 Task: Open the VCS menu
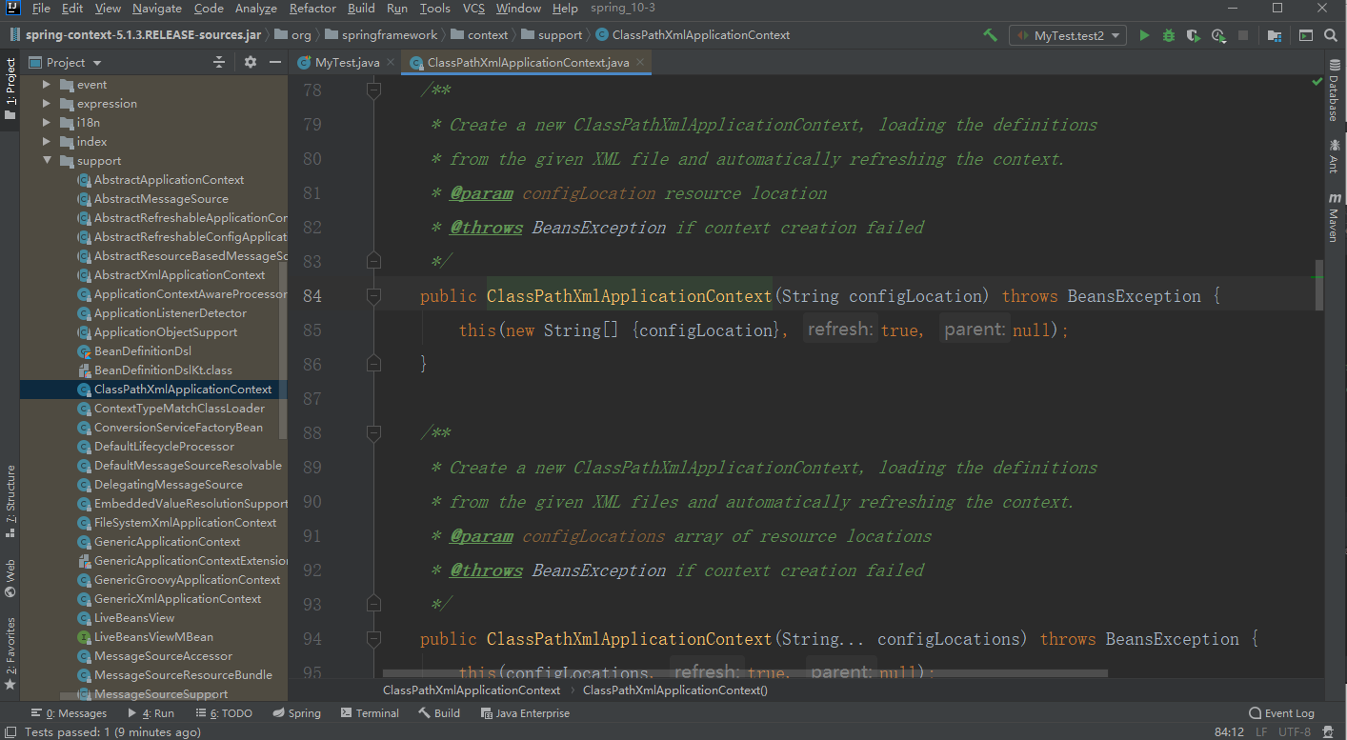coord(473,9)
